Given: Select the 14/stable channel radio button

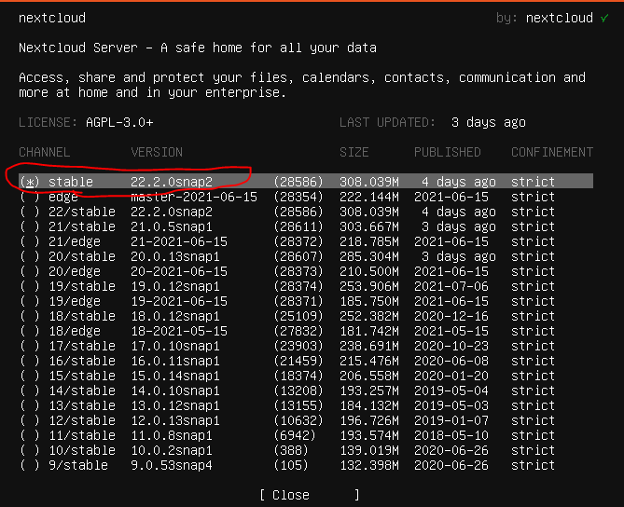Looking at the screenshot, I should tap(30, 391).
